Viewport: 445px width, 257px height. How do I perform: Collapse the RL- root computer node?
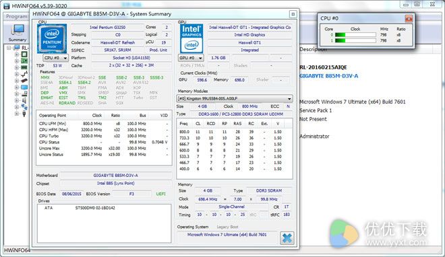pos(9,48)
